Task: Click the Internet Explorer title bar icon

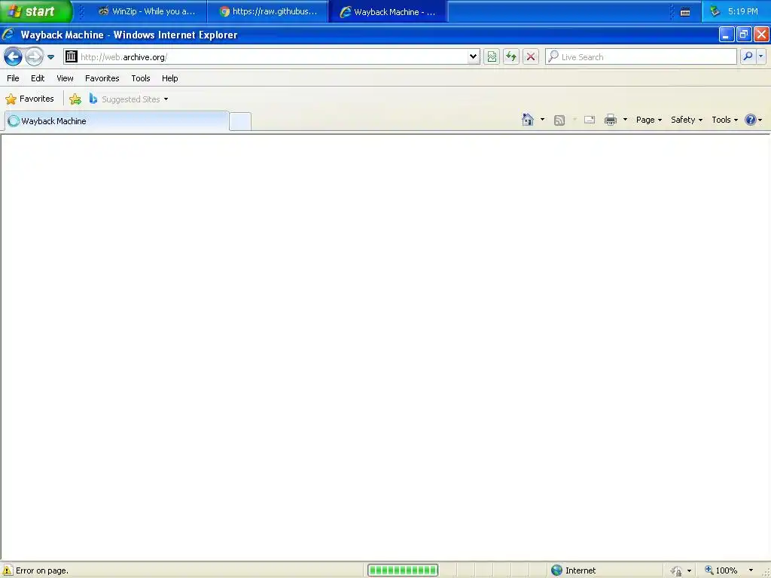Action: click(8, 35)
